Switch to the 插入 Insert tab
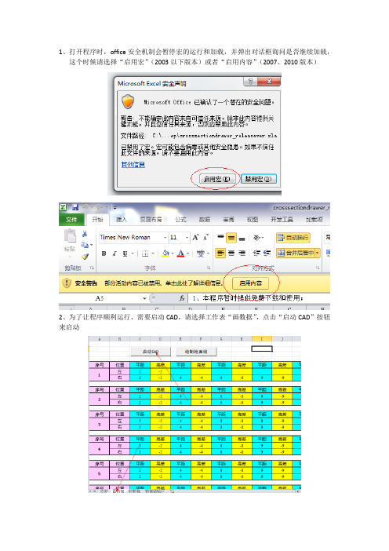 (x=121, y=220)
